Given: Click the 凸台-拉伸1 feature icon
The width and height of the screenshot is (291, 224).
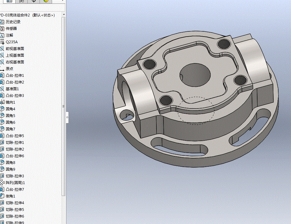Looking at the screenshot, I should 2,75.
